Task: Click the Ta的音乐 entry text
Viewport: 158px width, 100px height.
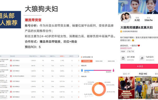Action: (x=150, y=57)
